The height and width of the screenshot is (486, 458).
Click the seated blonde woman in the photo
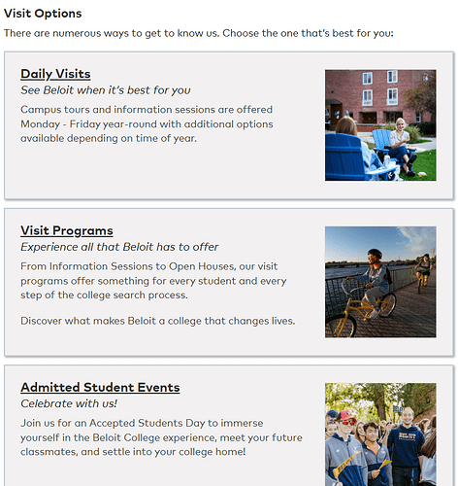click(401, 148)
